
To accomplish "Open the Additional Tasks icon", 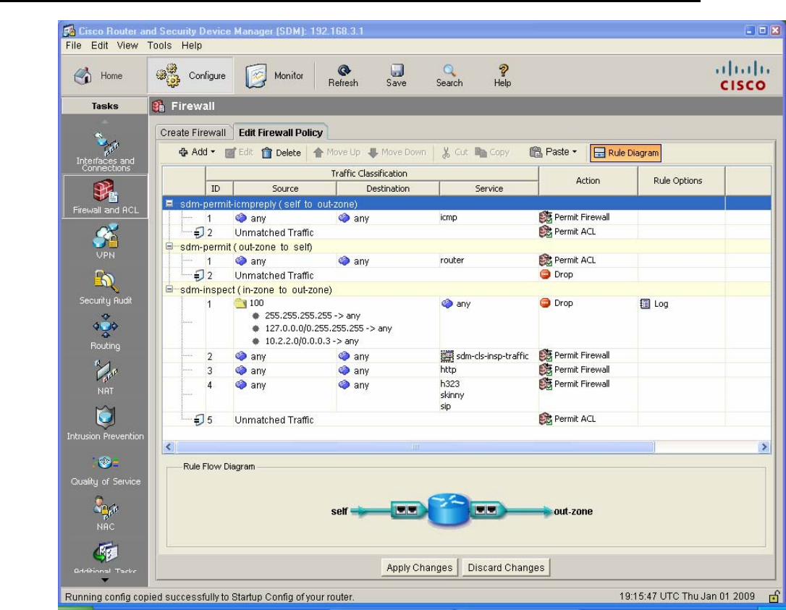I will (x=105, y=558).
